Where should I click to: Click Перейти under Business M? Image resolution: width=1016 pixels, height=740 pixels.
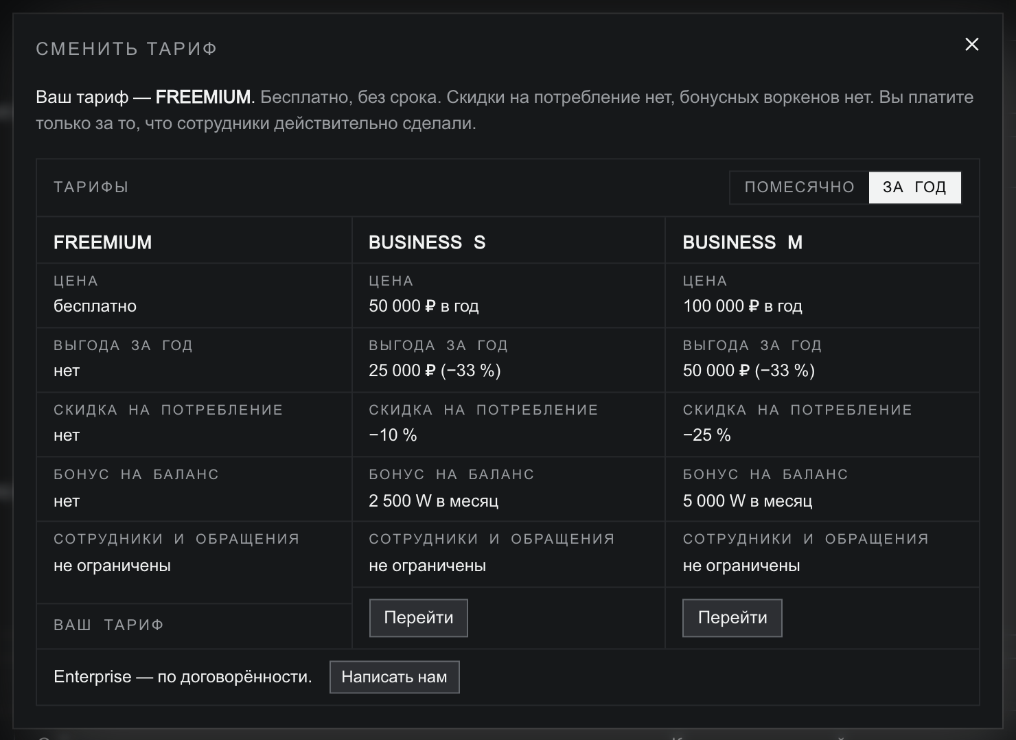732,618
